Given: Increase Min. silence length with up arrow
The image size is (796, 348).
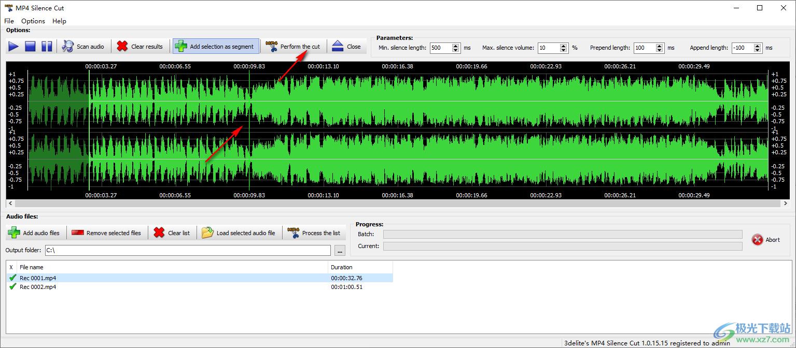Looking at the screenshot, I should coord(456,46).
